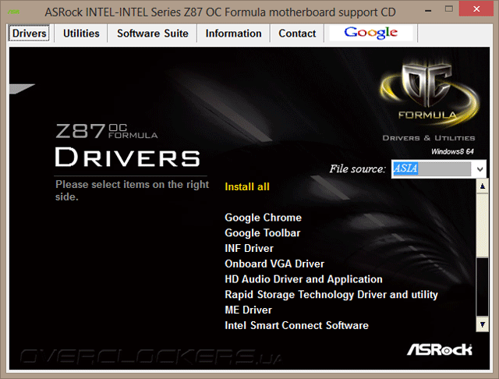Select Google Toolbar in driver list
This screenshot has height=379, width=499.
point(262,233)
